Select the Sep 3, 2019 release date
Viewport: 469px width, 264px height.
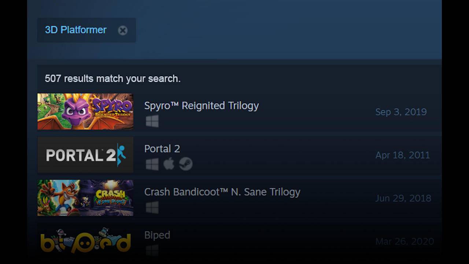coord(401,112)
